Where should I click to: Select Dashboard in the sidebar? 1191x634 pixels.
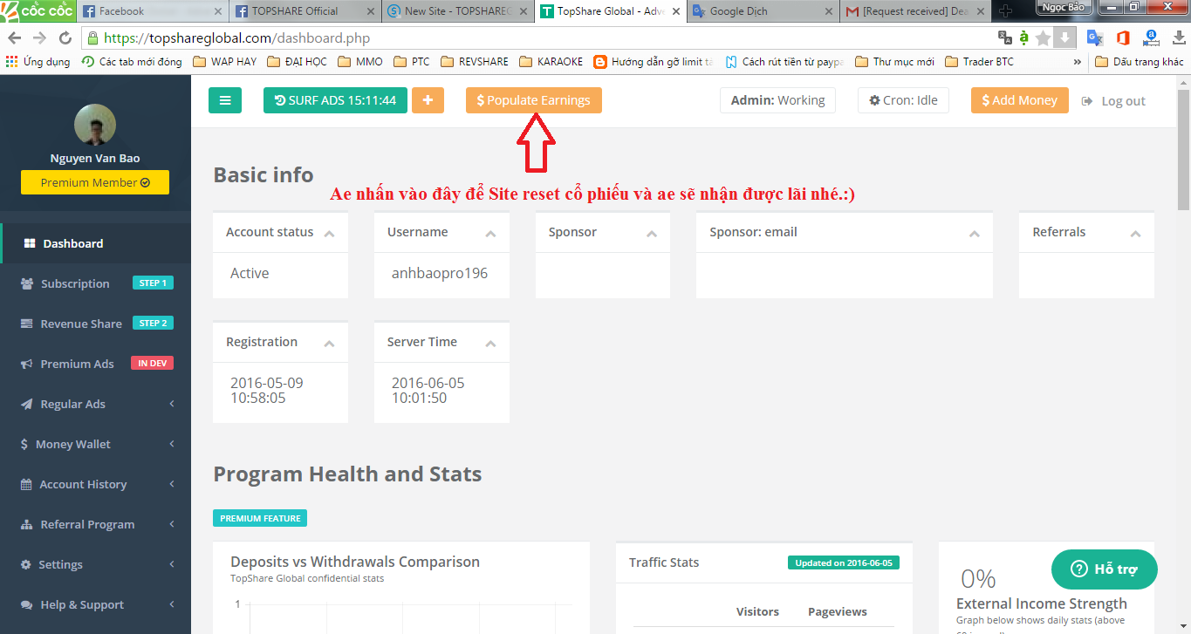[x=95, y=243]
